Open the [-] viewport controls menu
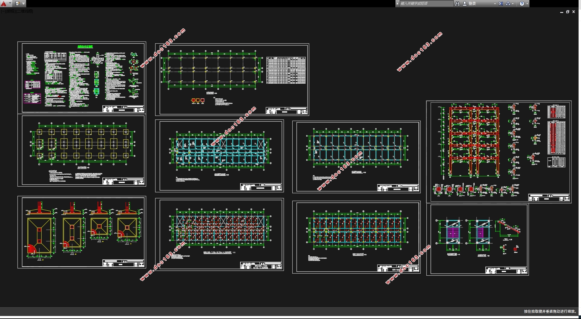 pos(3,11)
